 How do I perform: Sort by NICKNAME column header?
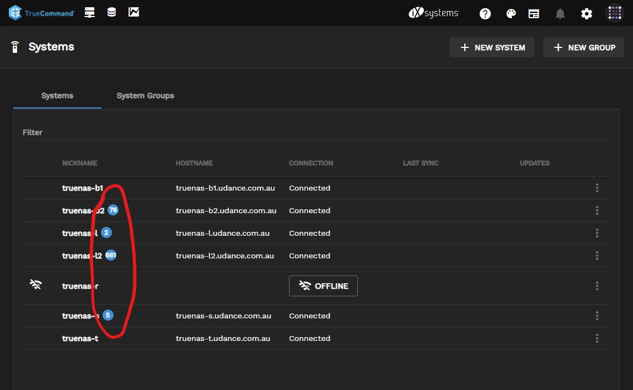(79, 164)
